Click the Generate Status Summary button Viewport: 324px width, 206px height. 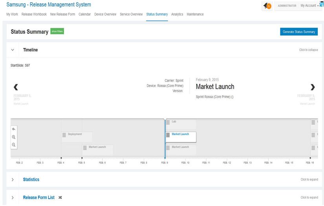click(299, 32)
